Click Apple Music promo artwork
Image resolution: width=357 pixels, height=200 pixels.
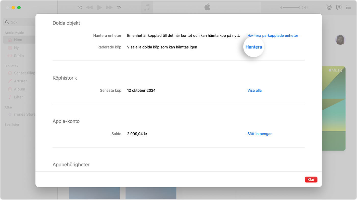(334, 108)
